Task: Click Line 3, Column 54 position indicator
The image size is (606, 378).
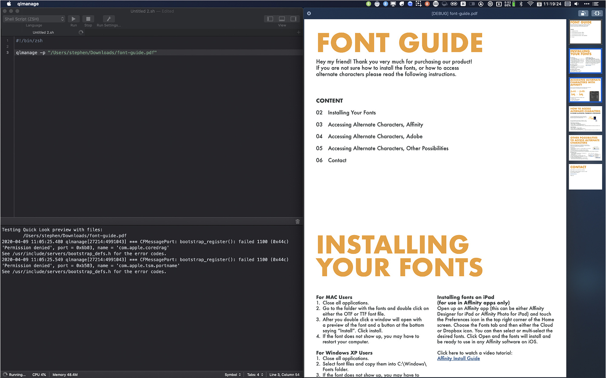Action: click(284, 375)
